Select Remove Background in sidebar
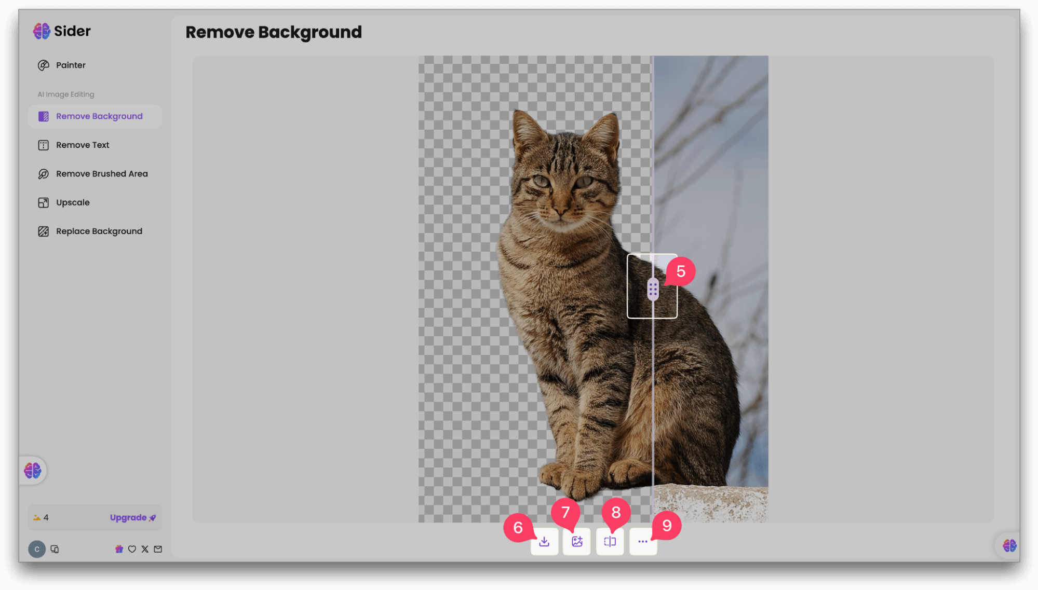Image resolution: width=1038 pixels, height=590 pixels. click(x=99, y=116)
